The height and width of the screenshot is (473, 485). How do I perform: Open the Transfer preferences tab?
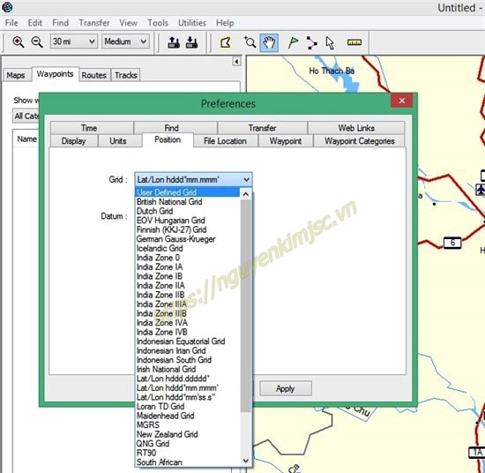point(262,128)
